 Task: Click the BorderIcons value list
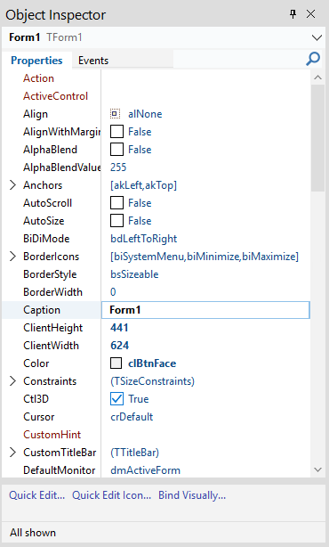coord(205,257)
